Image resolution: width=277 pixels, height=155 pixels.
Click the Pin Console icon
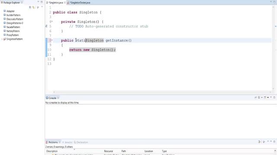(255, 98)
